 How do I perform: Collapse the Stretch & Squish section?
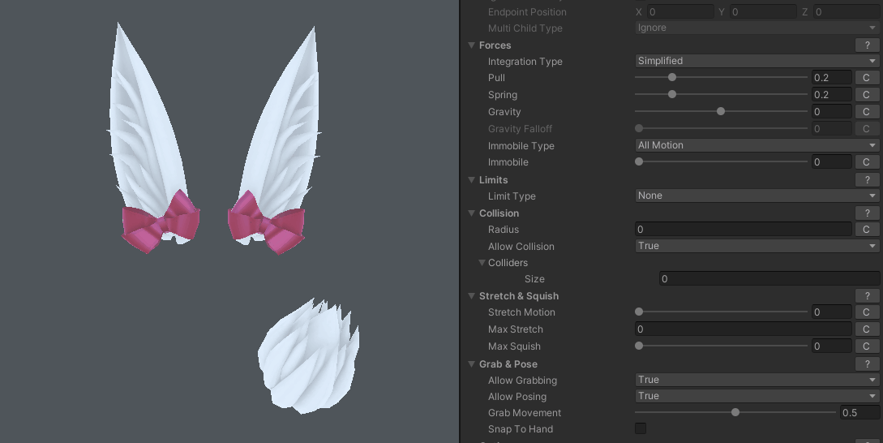tap(471, 296)
